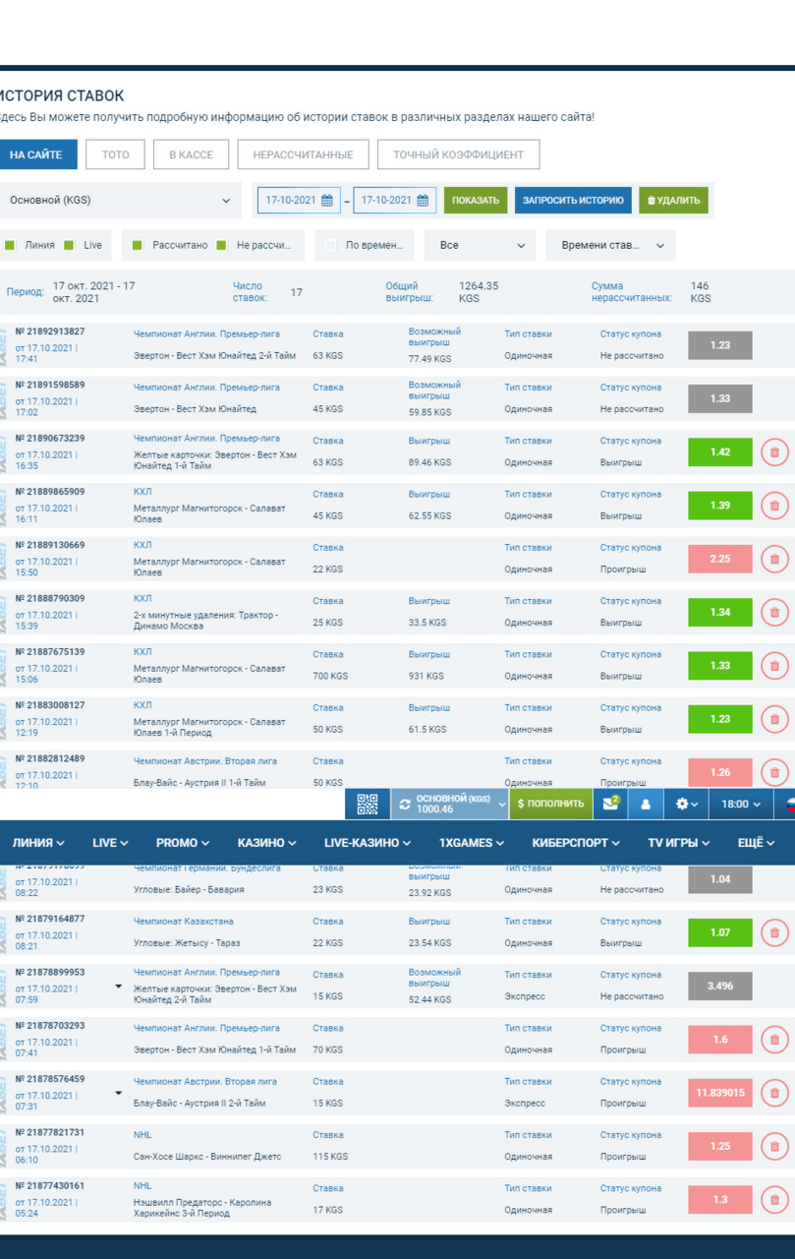Open settings gear menu
The image size is (795, 1259).
687,804
